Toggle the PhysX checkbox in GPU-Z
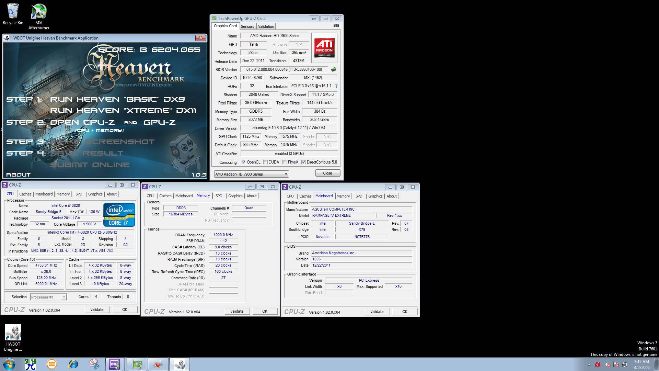 click(x=285, y=162)
